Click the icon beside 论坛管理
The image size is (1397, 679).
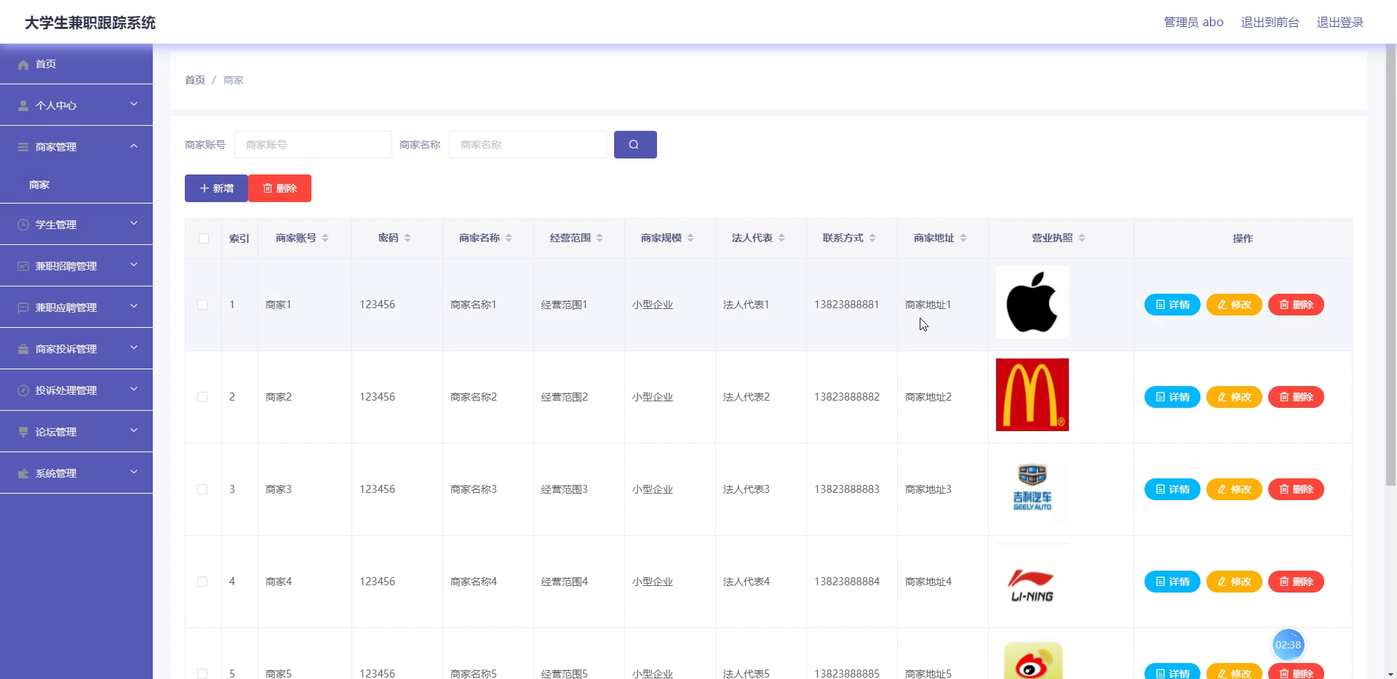click(23, 433)
